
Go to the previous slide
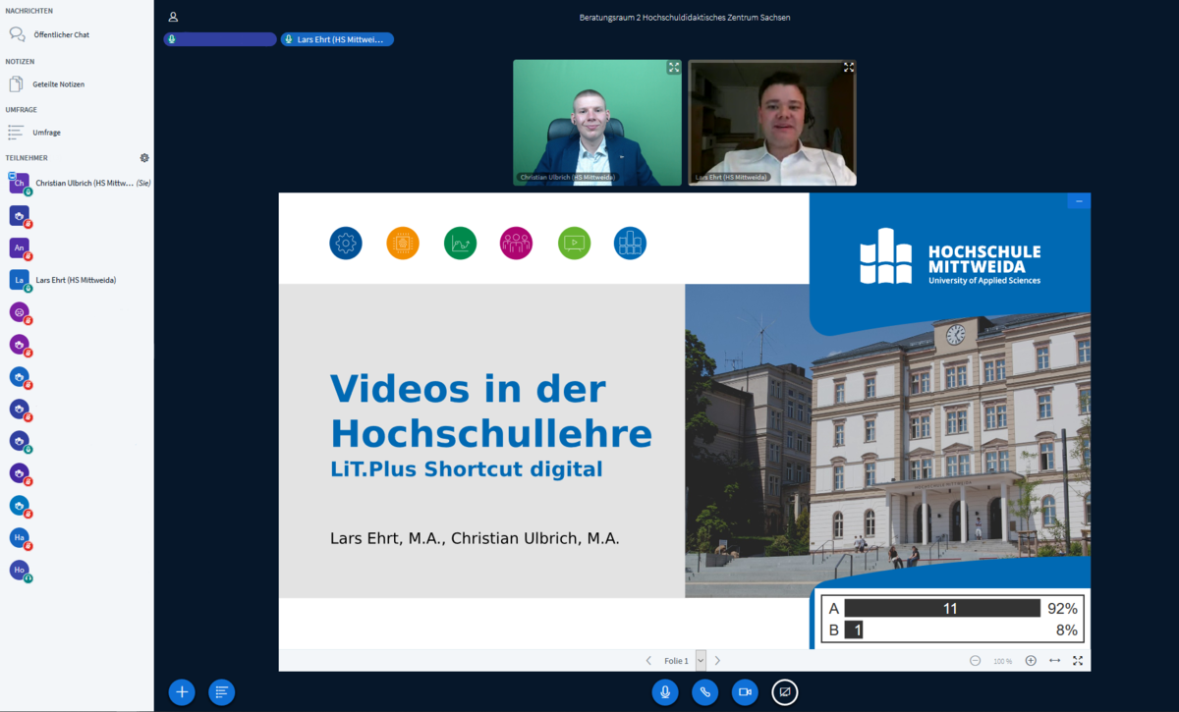click(x=648, y=661)
